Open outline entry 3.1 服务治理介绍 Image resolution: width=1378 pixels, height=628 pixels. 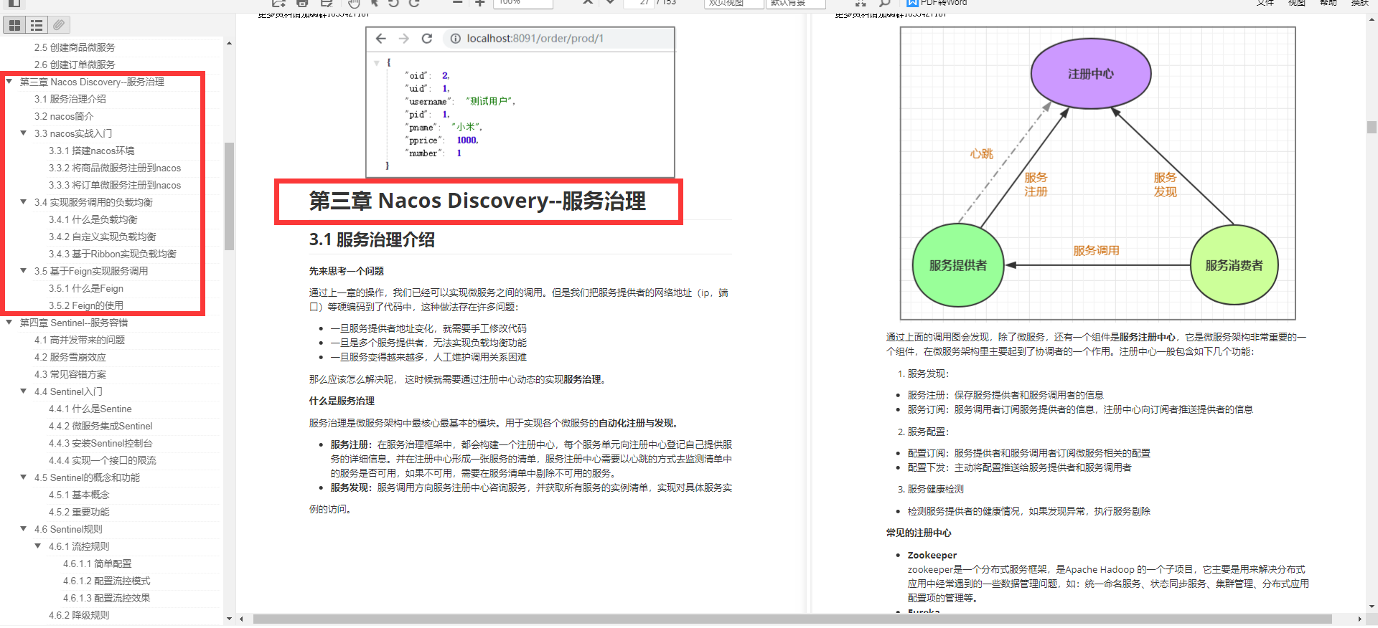(x=70, y=99)
